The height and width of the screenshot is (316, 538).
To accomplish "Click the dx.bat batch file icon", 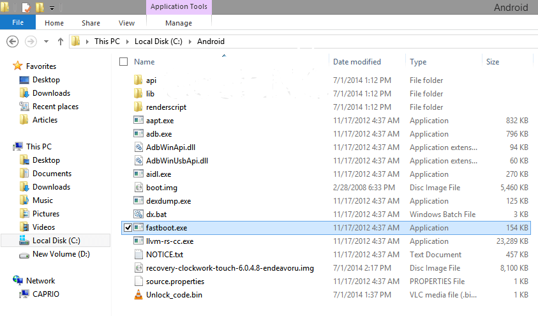I will pos(138,214).
